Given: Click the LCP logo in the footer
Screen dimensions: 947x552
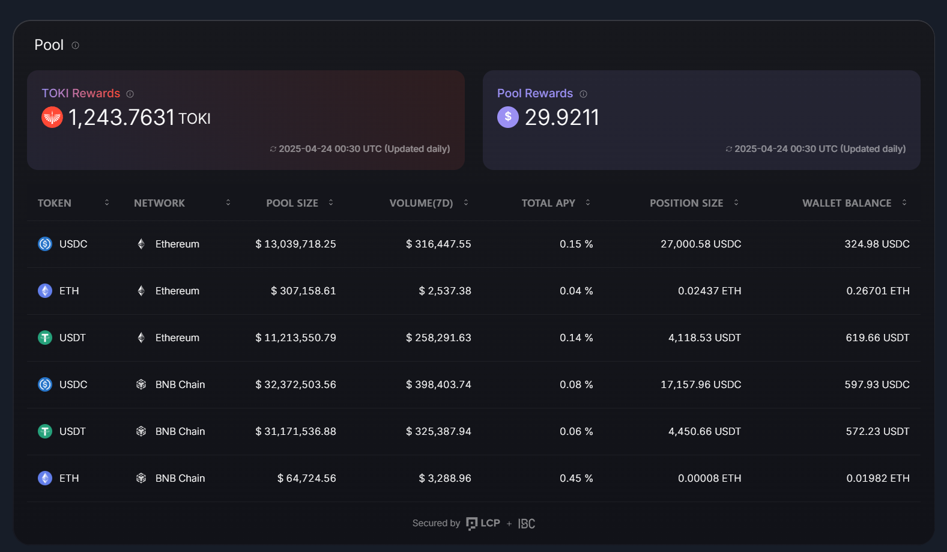Looking at the screenshot, I should [x=483, y=523].
